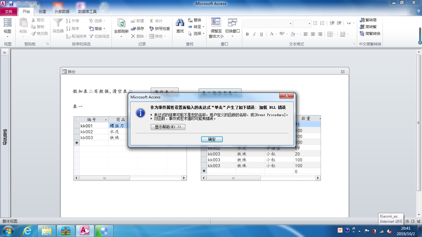Click left table horizontal scrollbar thumb
Screen dimensions: 422x237
(x=104, y=178)
